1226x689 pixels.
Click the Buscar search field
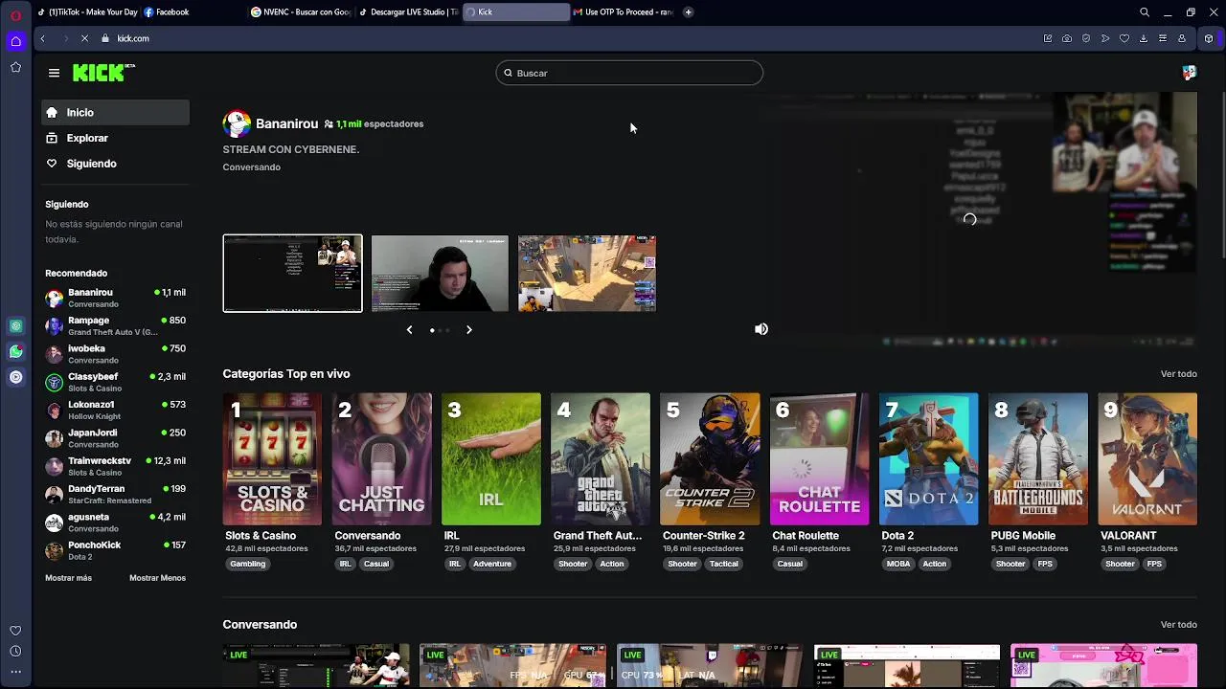pyautogui.click(x=629, y=73)
